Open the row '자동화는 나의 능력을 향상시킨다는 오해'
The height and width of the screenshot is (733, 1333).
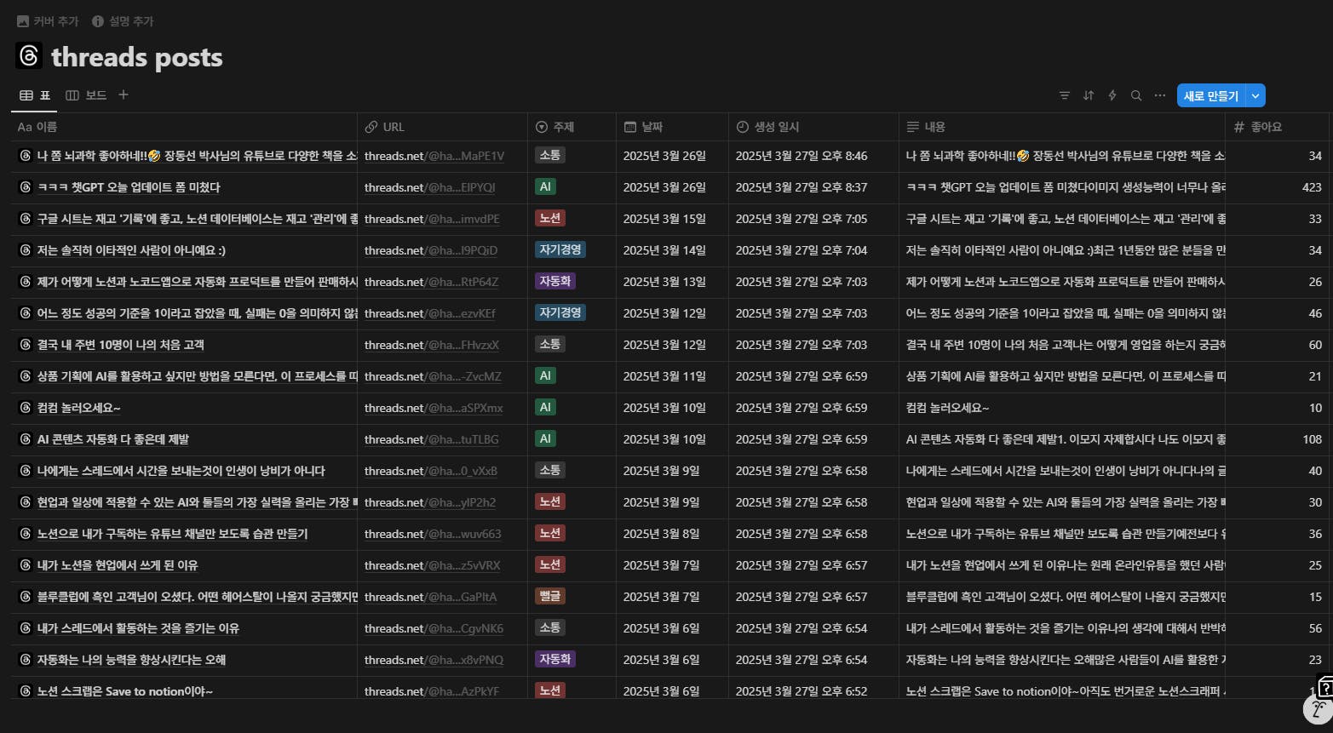tap(131, 660)
